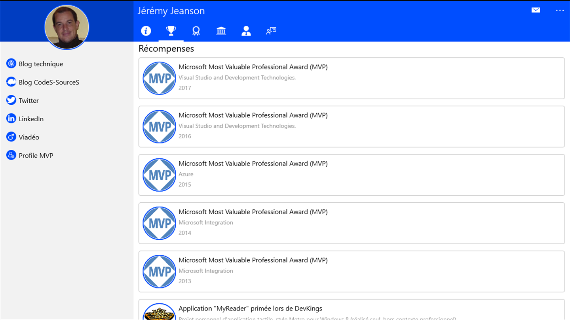Click Jérémy Jeanson's profile photo
This screenshot has height=320, width=570.
(x=66, y=27)
